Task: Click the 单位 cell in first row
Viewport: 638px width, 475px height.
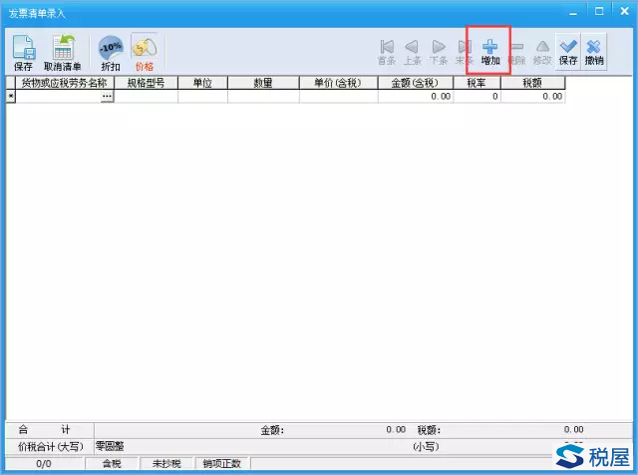Action: pos(202,97)
